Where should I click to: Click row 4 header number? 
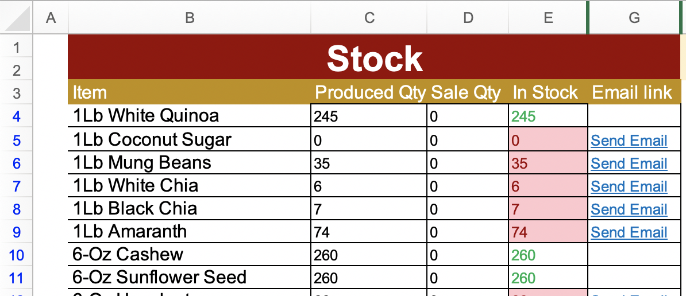coord(17,116)
